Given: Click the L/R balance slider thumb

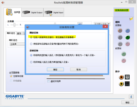Looking at the screenshot, I should coord(15,25).
